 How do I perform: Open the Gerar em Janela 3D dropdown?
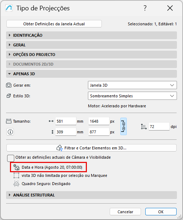132,85
